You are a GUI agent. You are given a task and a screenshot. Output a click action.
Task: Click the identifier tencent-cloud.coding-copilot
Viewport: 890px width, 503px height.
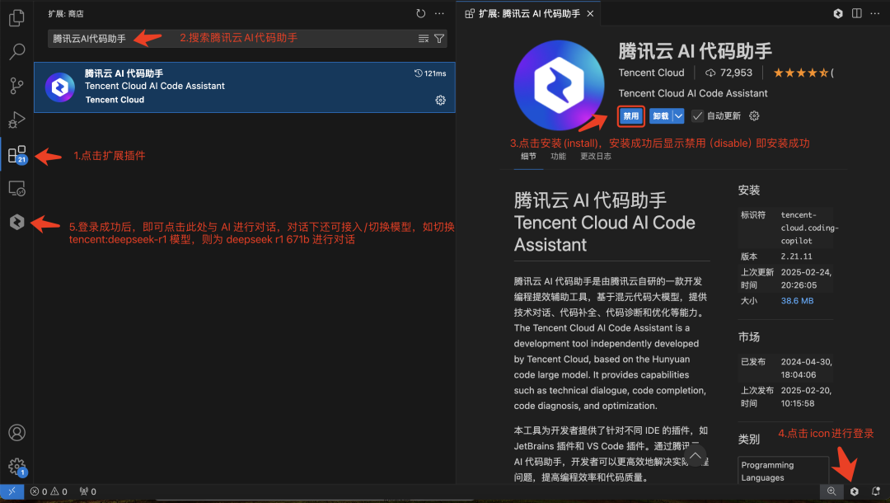[x=809, y=228]
